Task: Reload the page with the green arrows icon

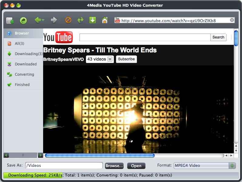Action: (x=80, y=20)
